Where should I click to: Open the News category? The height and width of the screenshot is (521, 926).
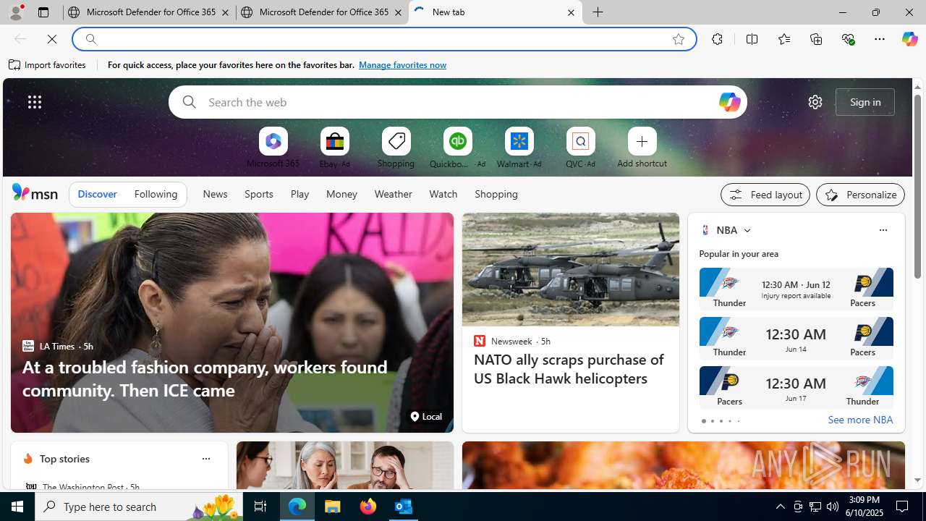point(215,194)
